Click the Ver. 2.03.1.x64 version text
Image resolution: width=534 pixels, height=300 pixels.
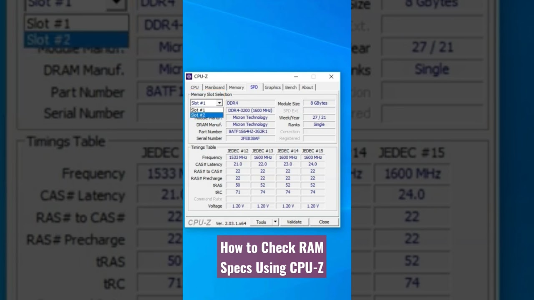pos(231,223)
